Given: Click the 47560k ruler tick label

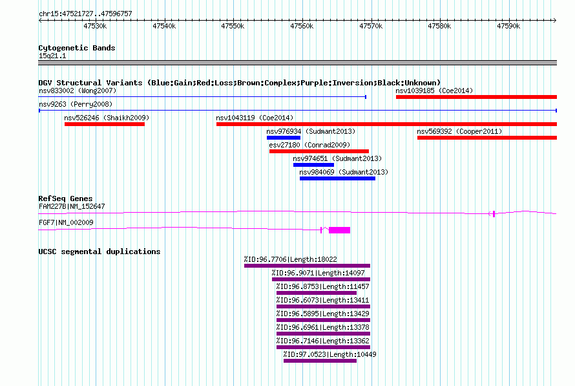Looking at the screenshot, I should pos(302,26).
